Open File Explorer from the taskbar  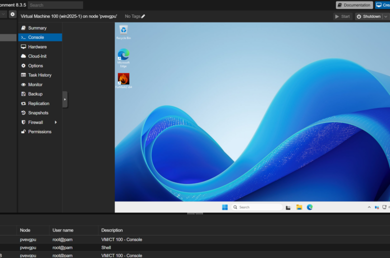[x=299, y=207]
